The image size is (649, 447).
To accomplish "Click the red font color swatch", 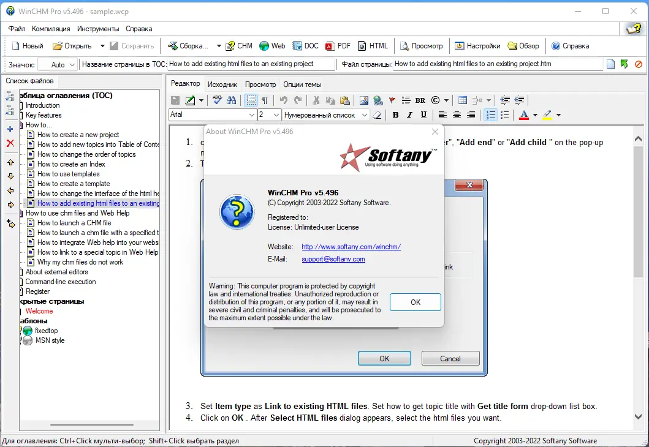I will (523, 115).
